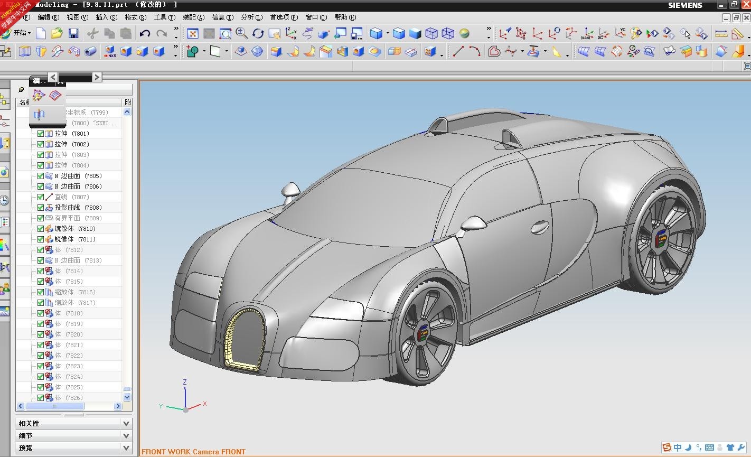The image size is (751, 457).
Task: Click the Tube feature icon
Action: click(x=90, y=51)
